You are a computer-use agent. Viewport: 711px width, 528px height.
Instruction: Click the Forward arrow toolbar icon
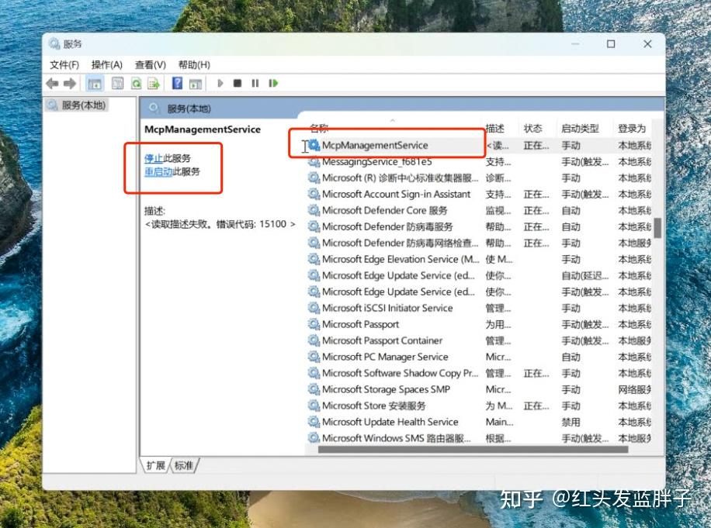[x=69, y=83]
